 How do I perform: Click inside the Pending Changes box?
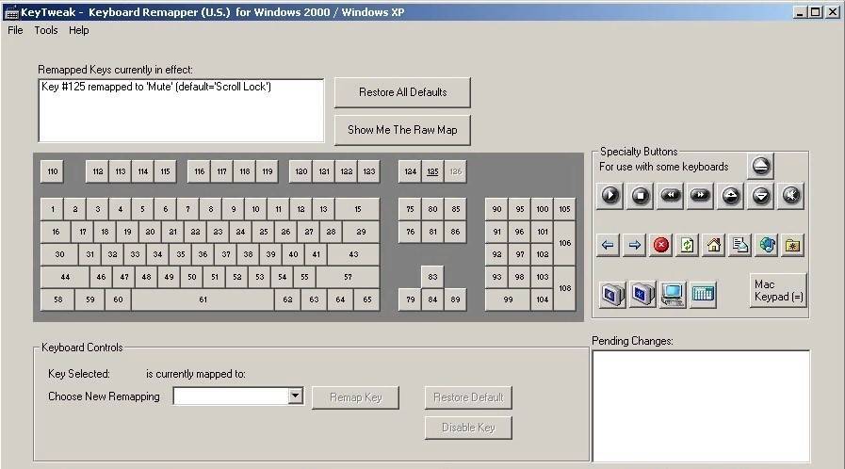701,407
